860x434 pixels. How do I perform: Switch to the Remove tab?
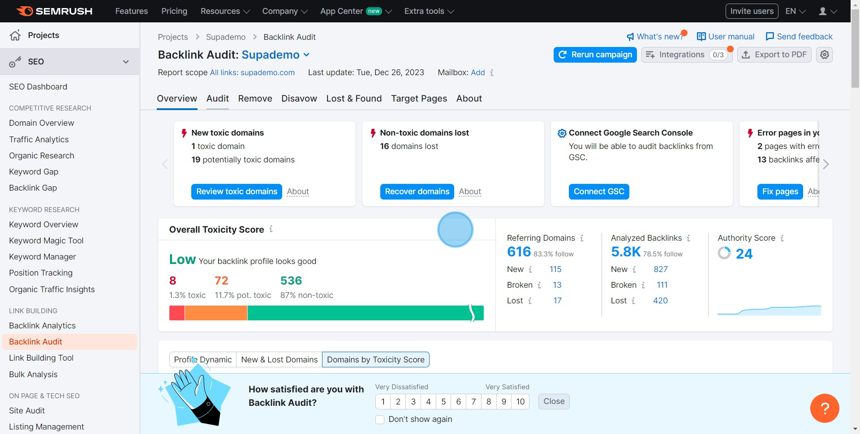(255, 98)
